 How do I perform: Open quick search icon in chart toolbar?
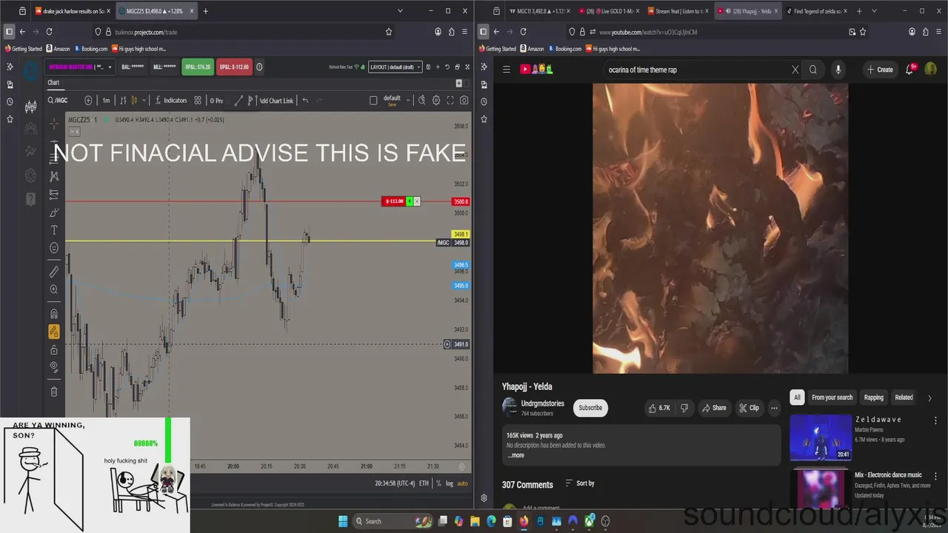pyautogui.click(x=421, y=100)
